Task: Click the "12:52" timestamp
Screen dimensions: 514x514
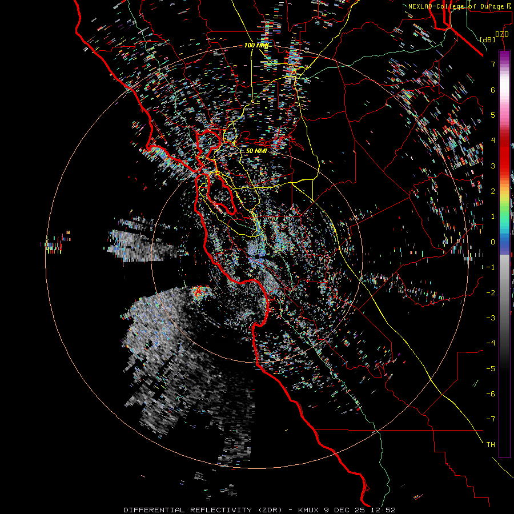Action: point(383,510)
